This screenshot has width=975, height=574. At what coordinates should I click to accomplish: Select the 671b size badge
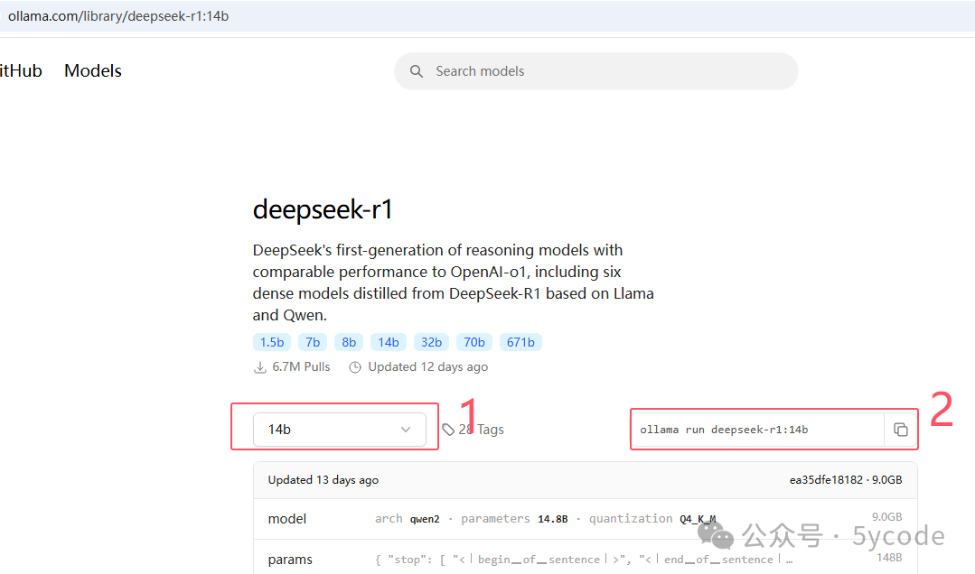520,342
